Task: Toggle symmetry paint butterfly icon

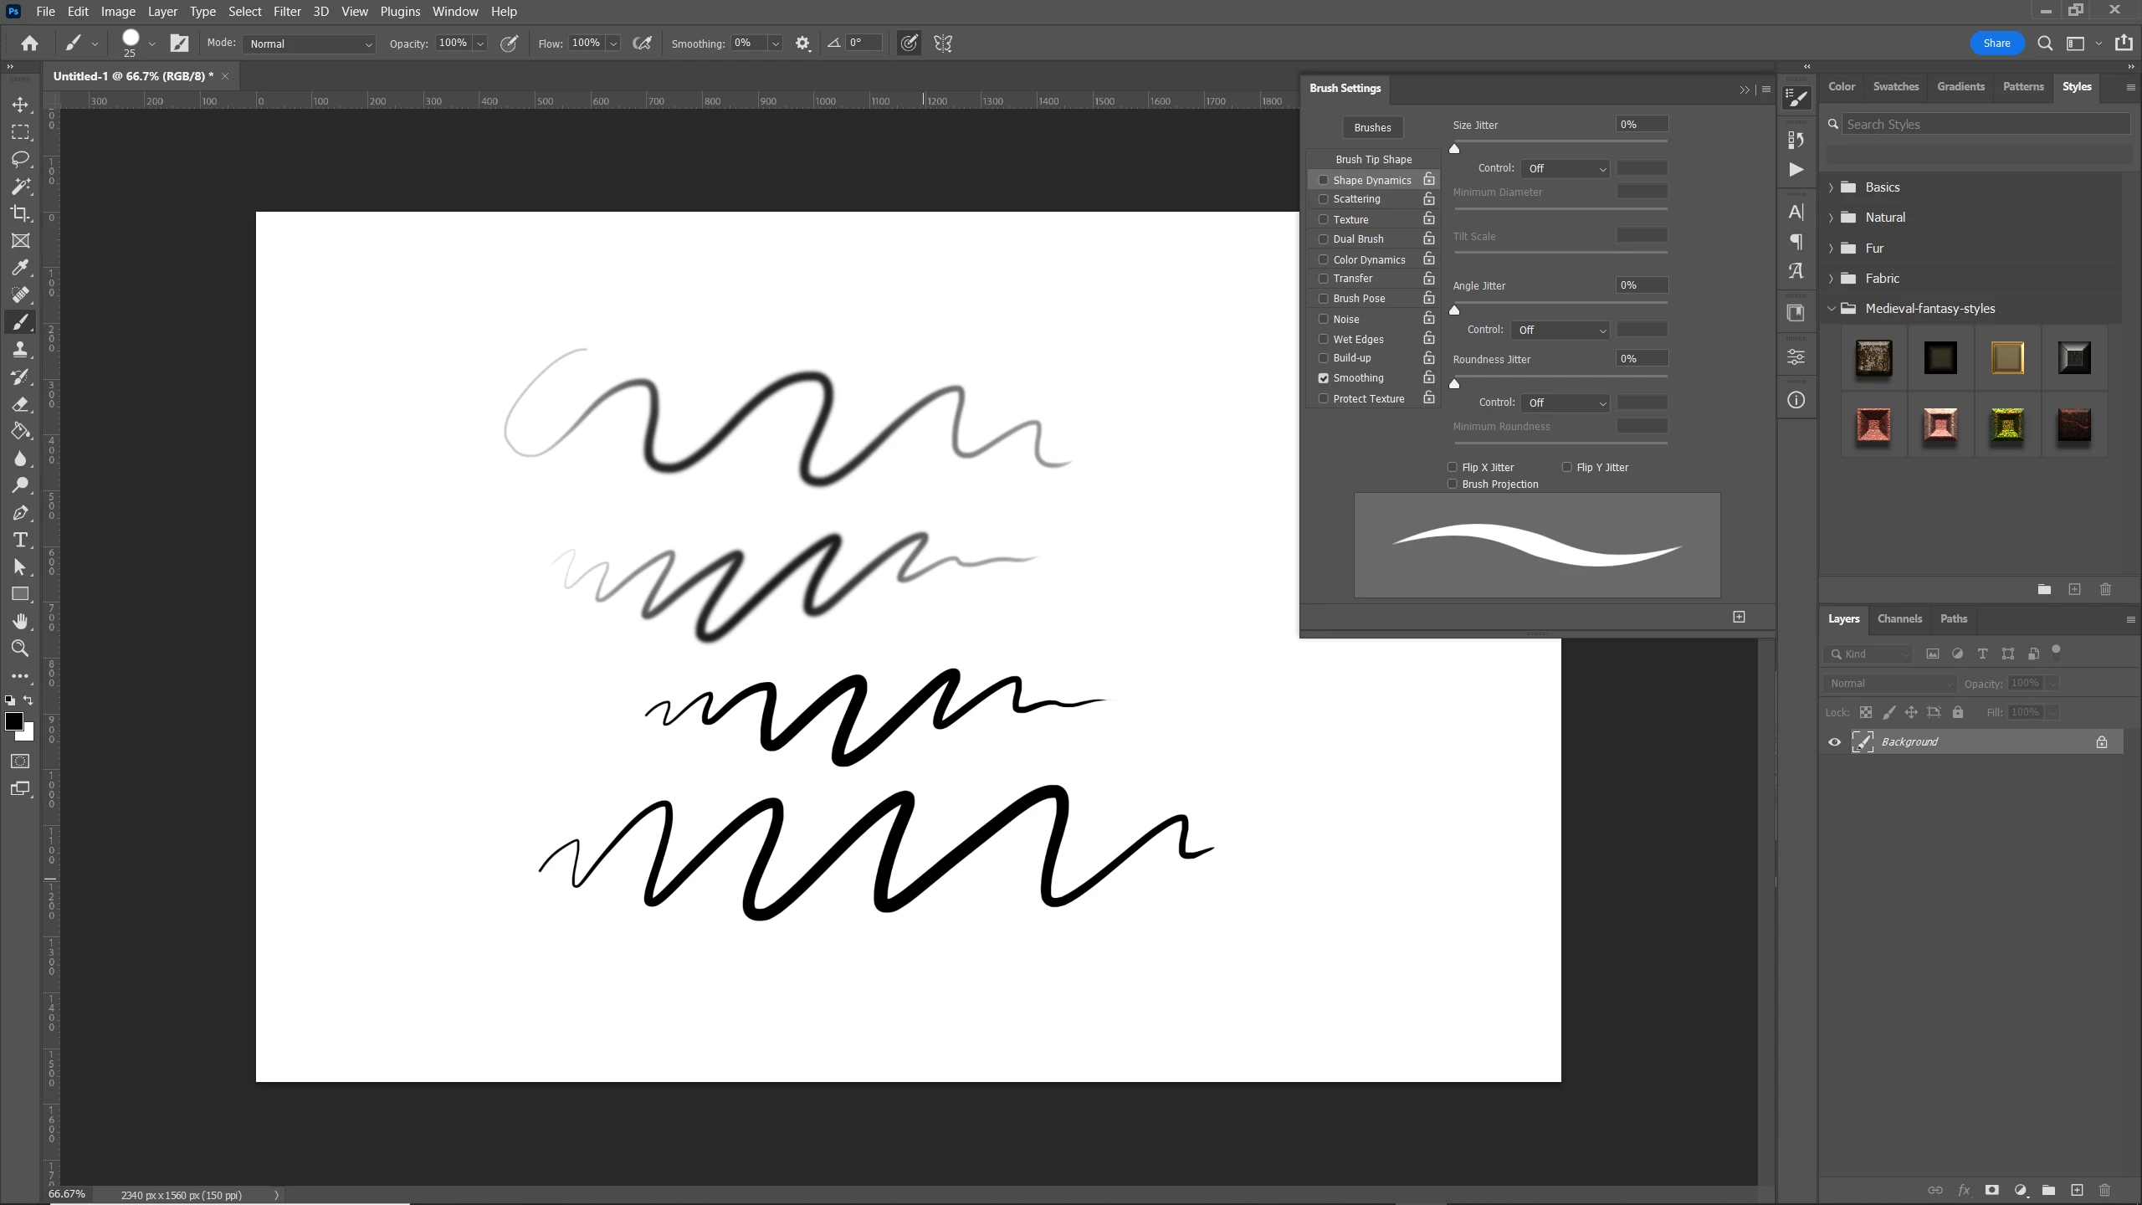Action: coord(943,44)
